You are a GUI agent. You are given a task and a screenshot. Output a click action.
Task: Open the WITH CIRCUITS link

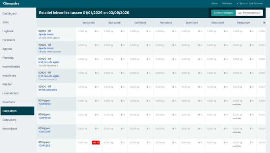click(x=48, y=90)
